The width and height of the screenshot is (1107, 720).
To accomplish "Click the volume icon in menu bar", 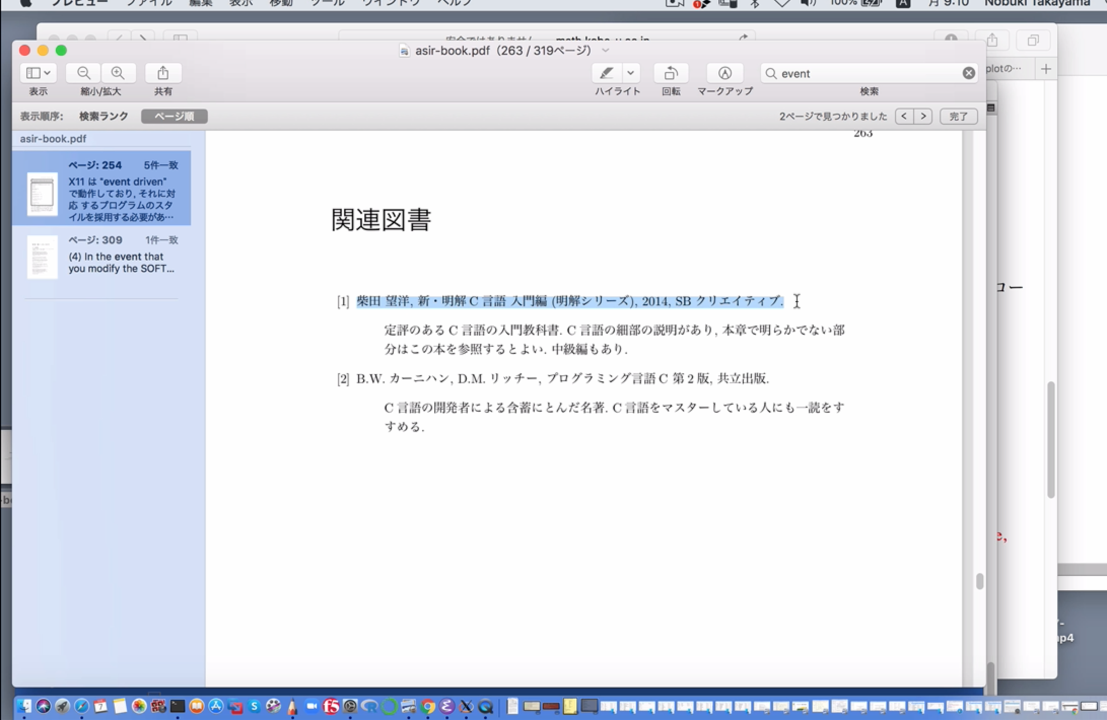I will click(x=808, y=3).
